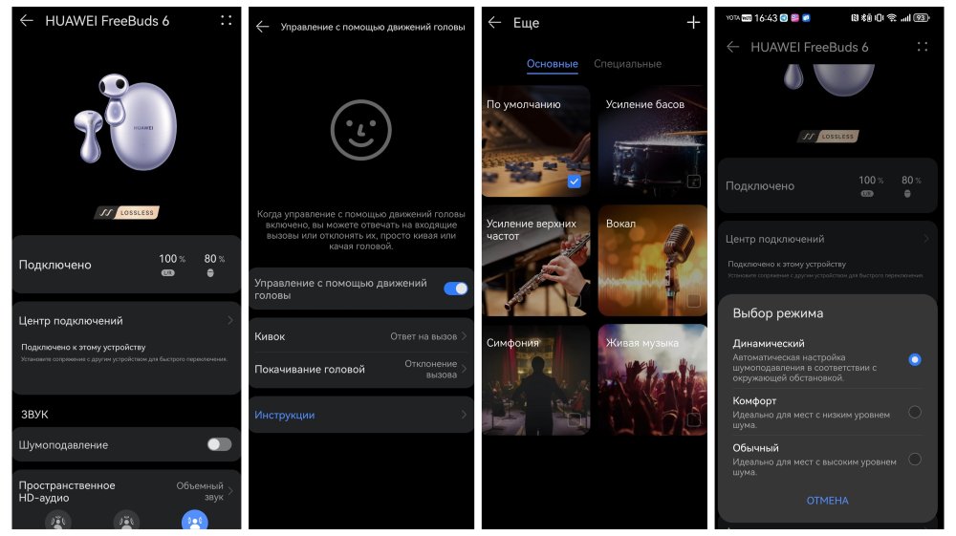This screenshot has height=536, width=956.
Task: Select the Комфорт radio button
Action: [914, 412]
